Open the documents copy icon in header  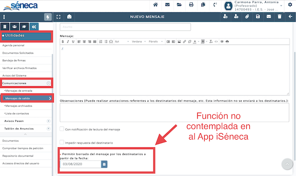(203, 5)
